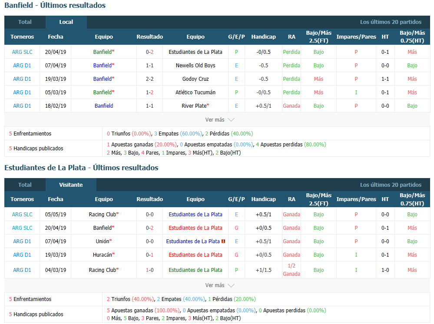Open ARG SLC link for 20/04/19 Banfield match
Viewport: 434px width, 324px height.
[x=22, y=52]
